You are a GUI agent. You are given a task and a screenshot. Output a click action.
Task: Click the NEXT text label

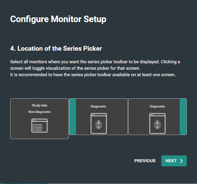point(171,161)
